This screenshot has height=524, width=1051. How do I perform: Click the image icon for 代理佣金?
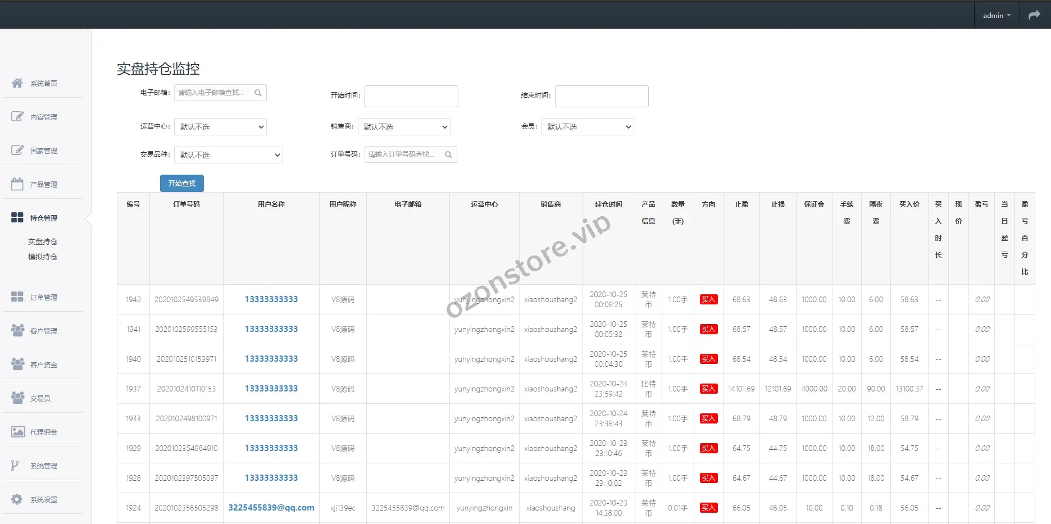coord(17,432)
